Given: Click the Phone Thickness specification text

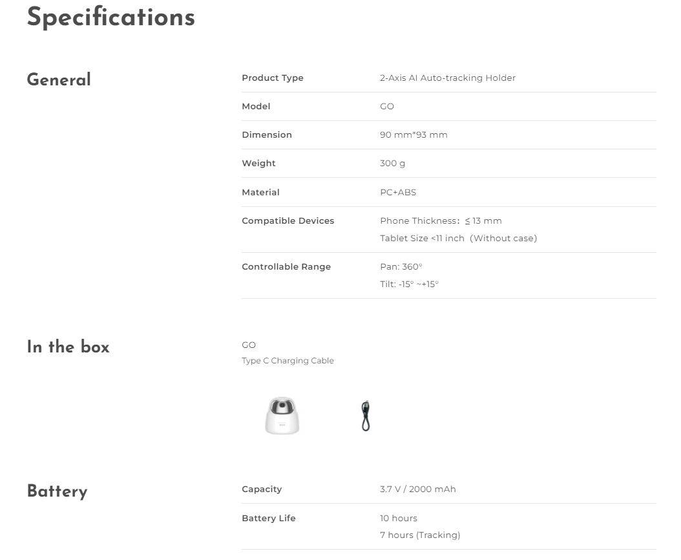Looking at the screenshot, I should click(441, 221).
